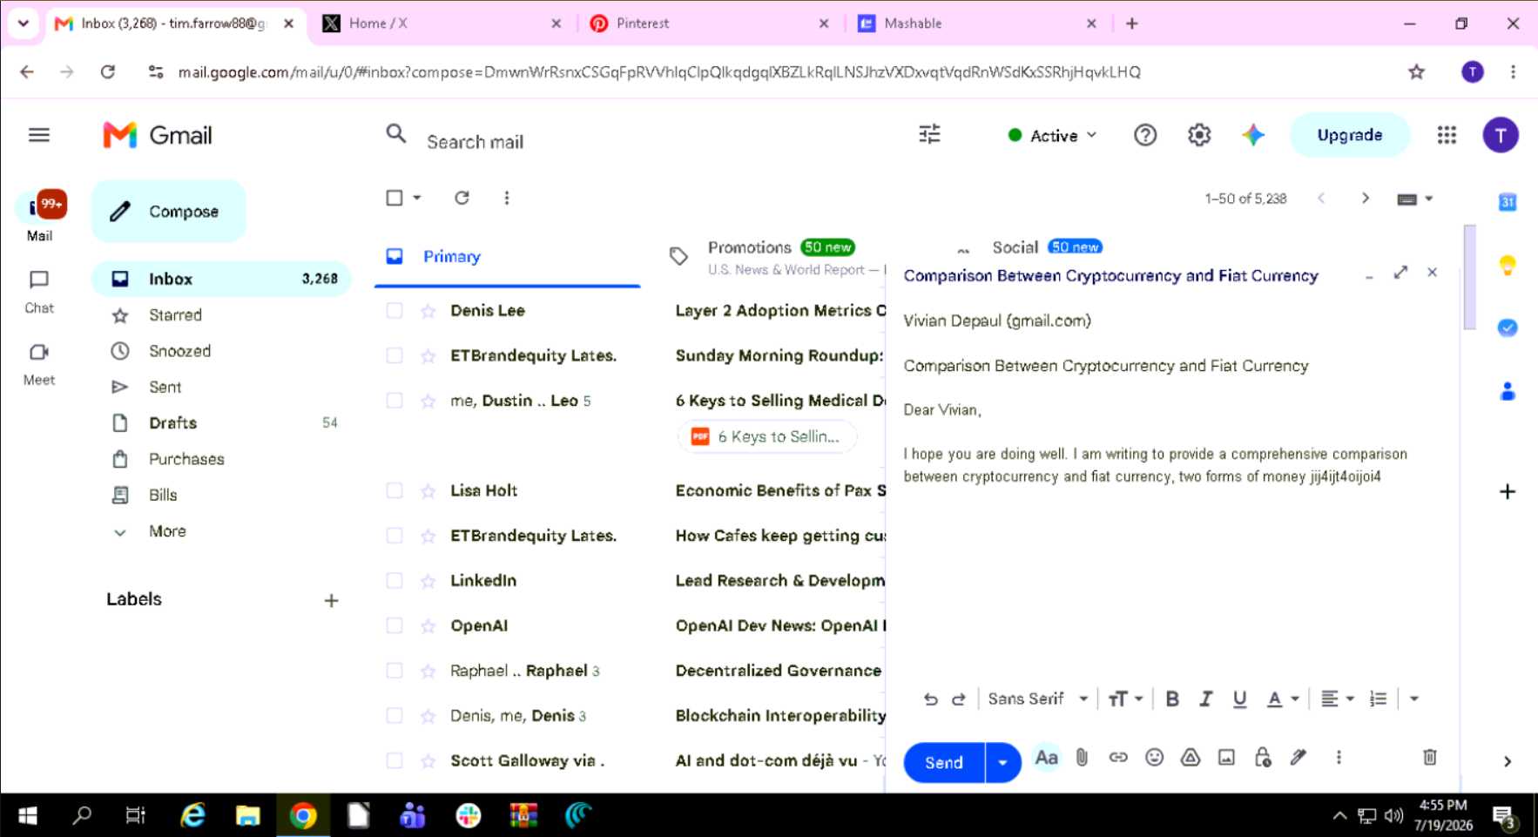
Task: Open the align dropdown
Action: tap(1337, 699)
